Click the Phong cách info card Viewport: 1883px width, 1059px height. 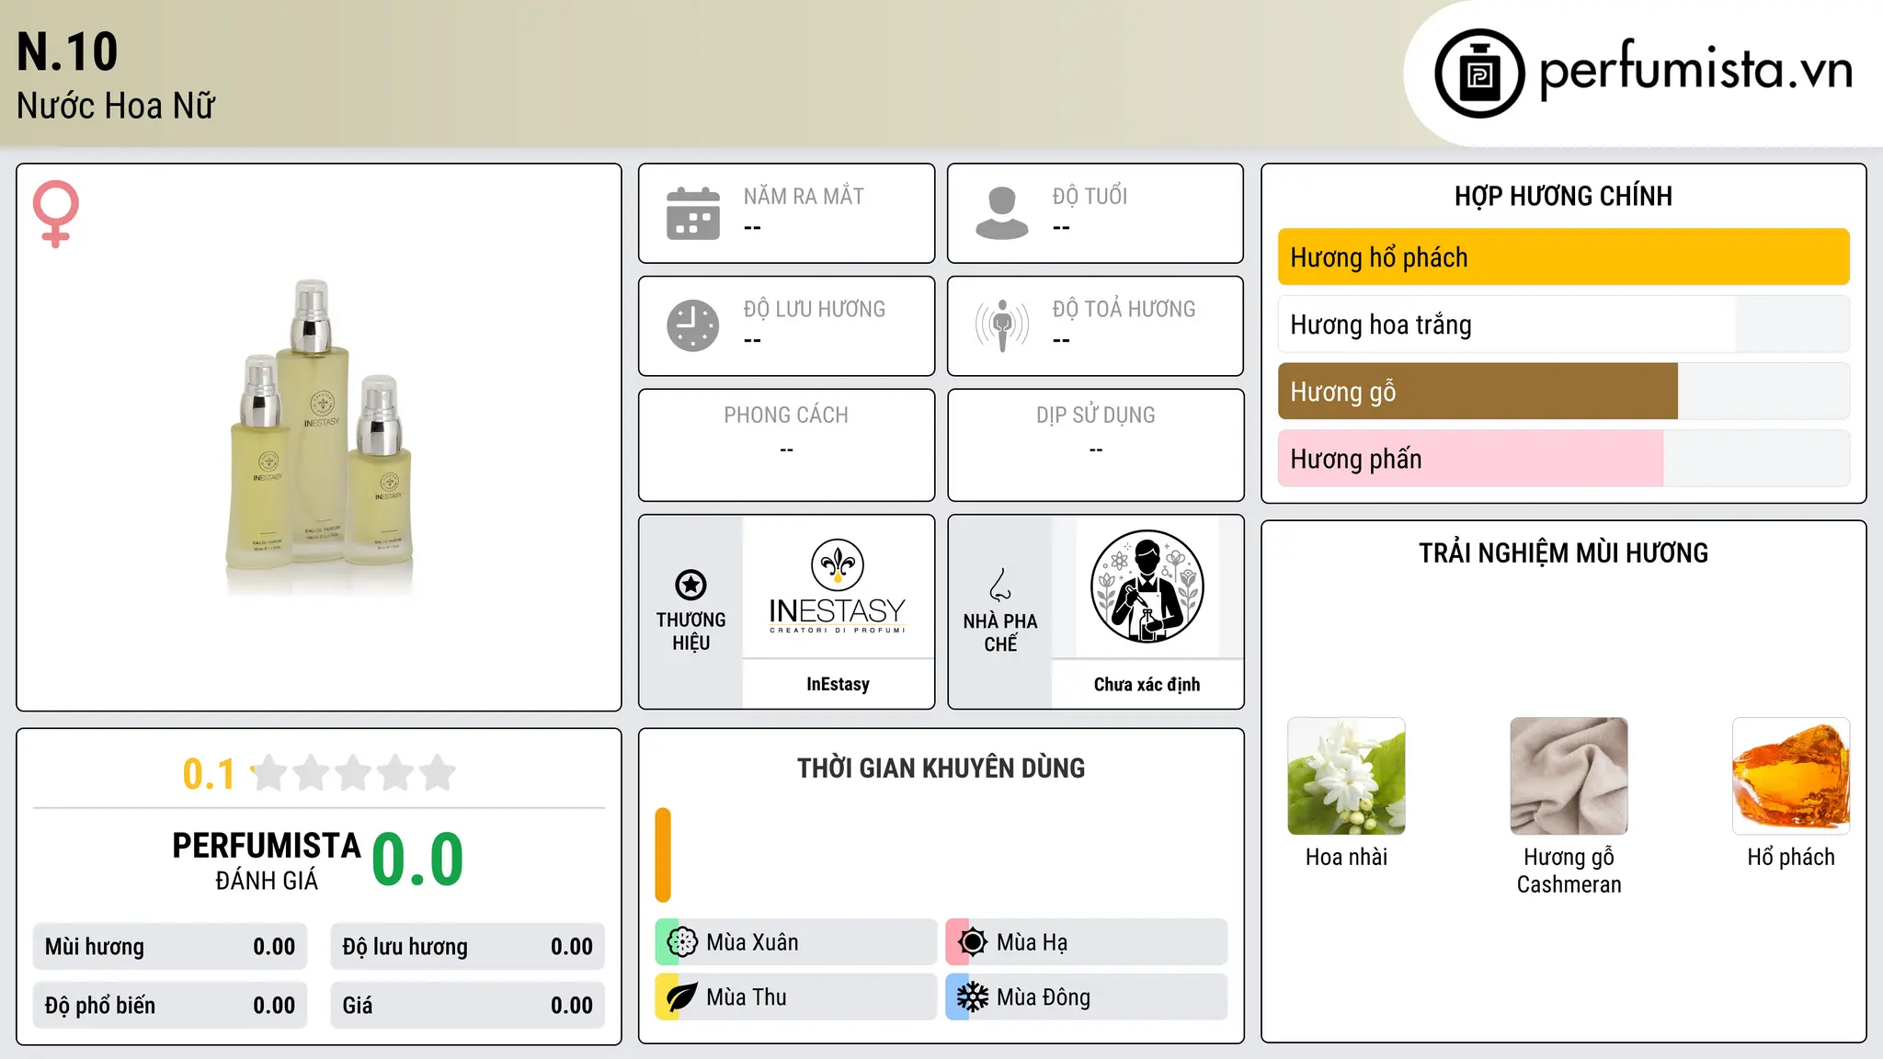(786, 445)
